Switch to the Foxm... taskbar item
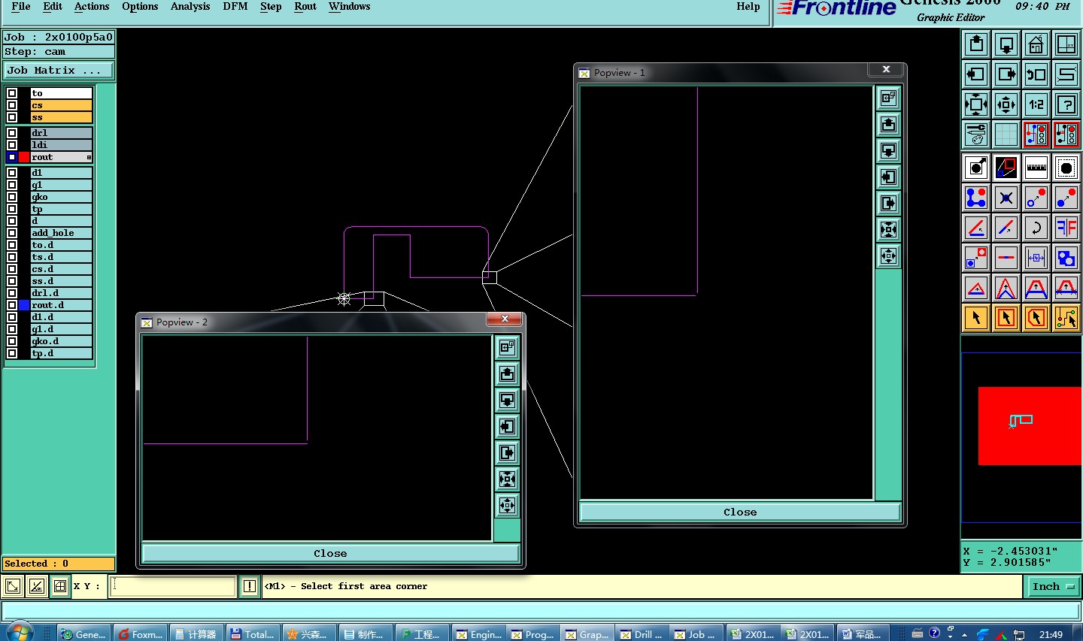Image resolution: width=1083 pixels, height=641 pixels. [x=141, y=633]
